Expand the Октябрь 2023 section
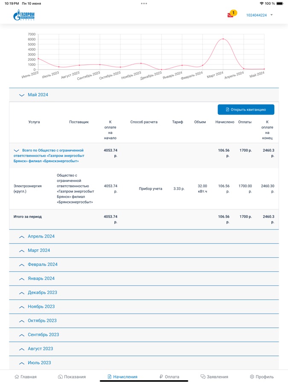 (x=42, y=321)
